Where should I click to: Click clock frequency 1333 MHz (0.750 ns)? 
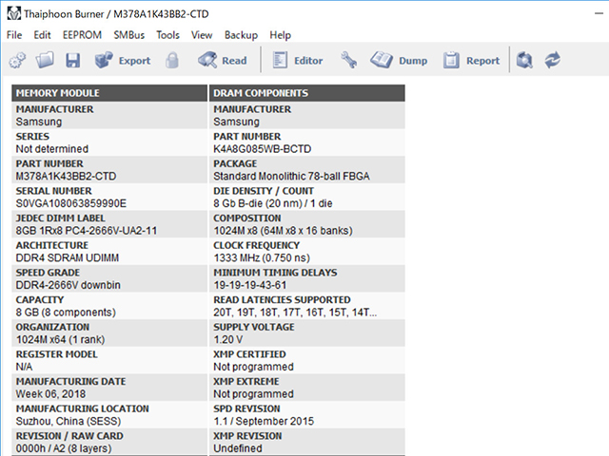262,257
